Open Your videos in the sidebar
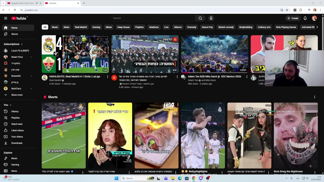Image resolution: width=324 pixels, height=182 pixels. tap(18, 137)
